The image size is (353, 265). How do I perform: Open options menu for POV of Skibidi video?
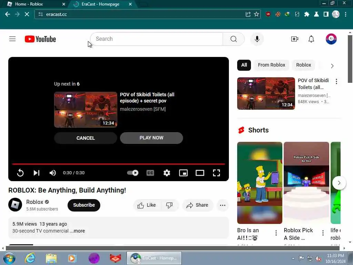(x=336, y=81)
